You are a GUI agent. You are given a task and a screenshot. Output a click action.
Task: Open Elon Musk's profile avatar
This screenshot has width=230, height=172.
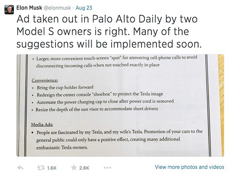9,10
